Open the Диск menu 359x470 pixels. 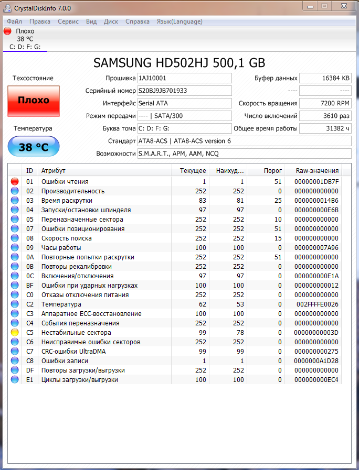click(111, 21)
